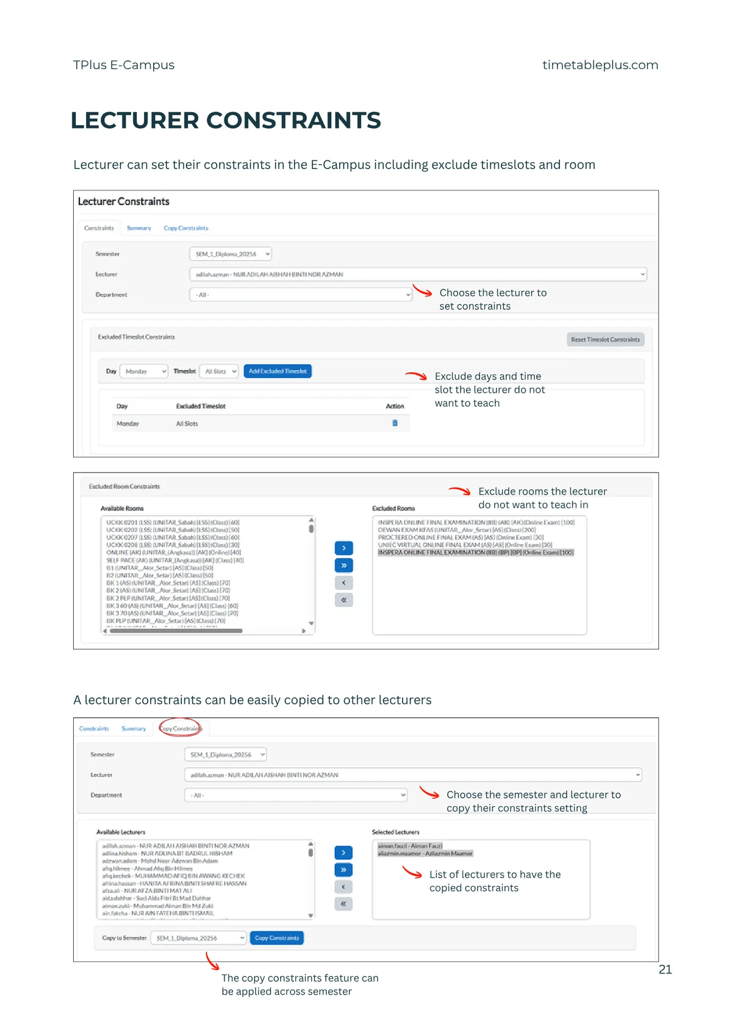Select room UCKK 0208 (LSS) in Available Rooms

point(173,545)
